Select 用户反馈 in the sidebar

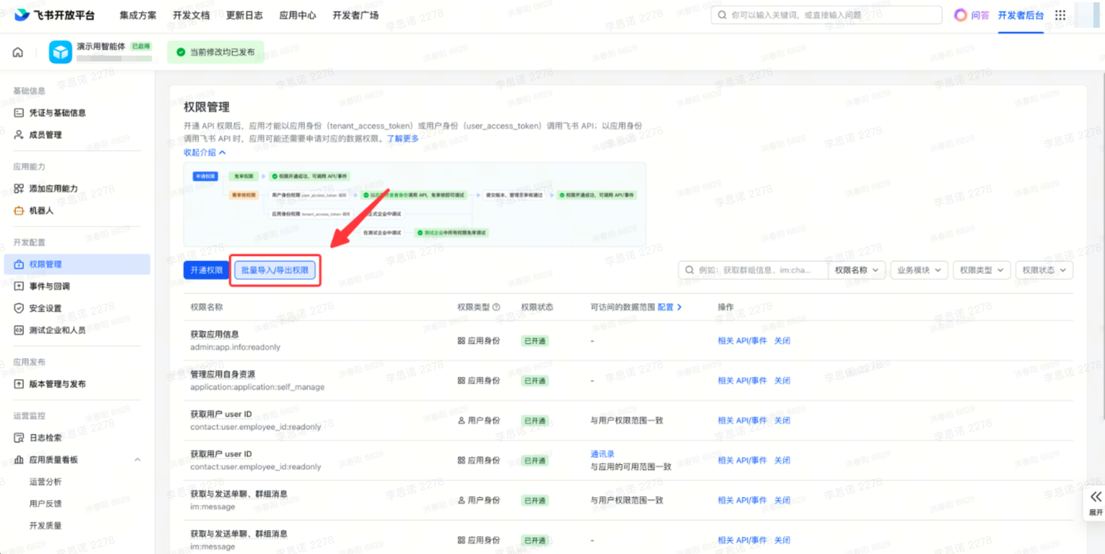45,504
